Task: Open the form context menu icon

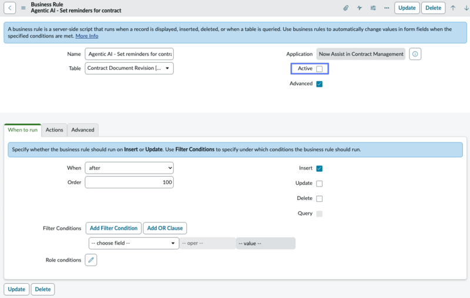Action: pyautogui.click(x=23, y=8)
